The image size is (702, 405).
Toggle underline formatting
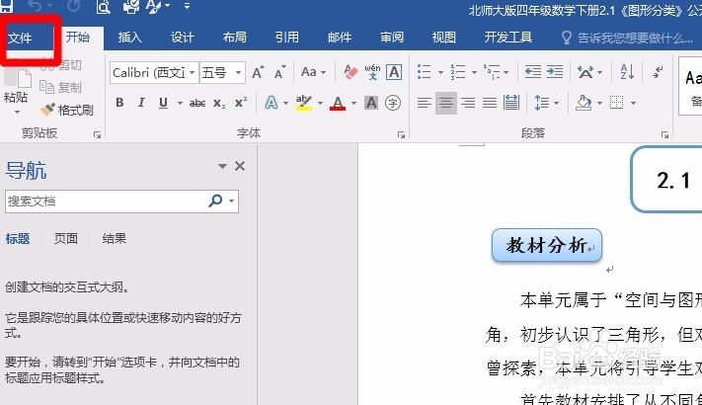click(164, 103)
